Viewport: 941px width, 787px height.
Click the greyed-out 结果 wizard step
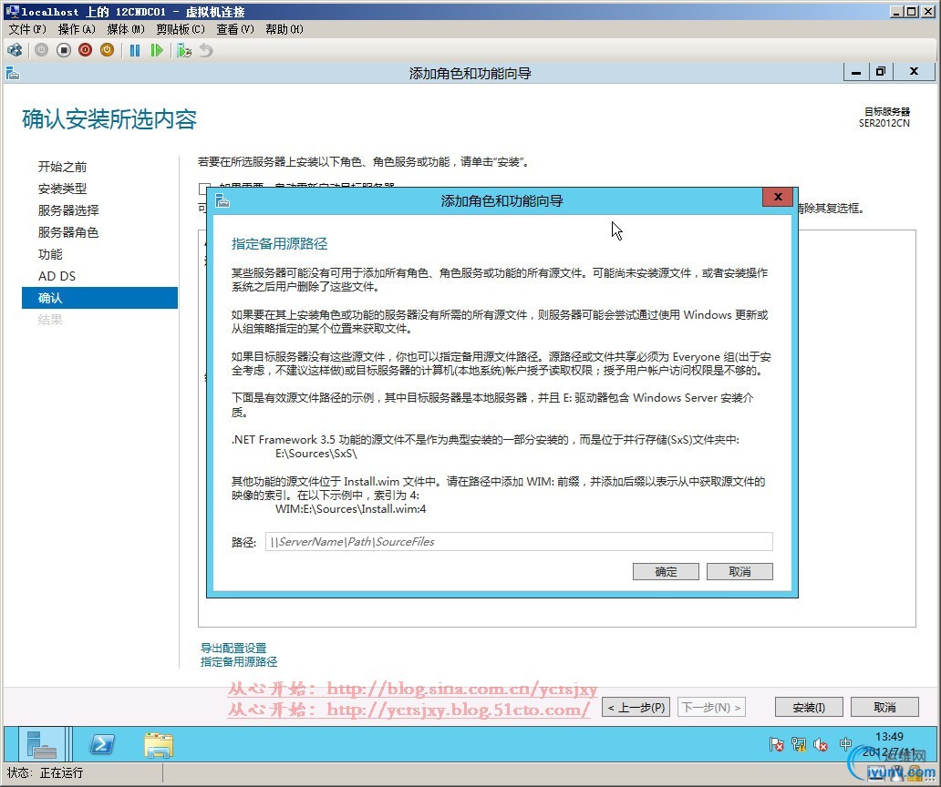50,320
